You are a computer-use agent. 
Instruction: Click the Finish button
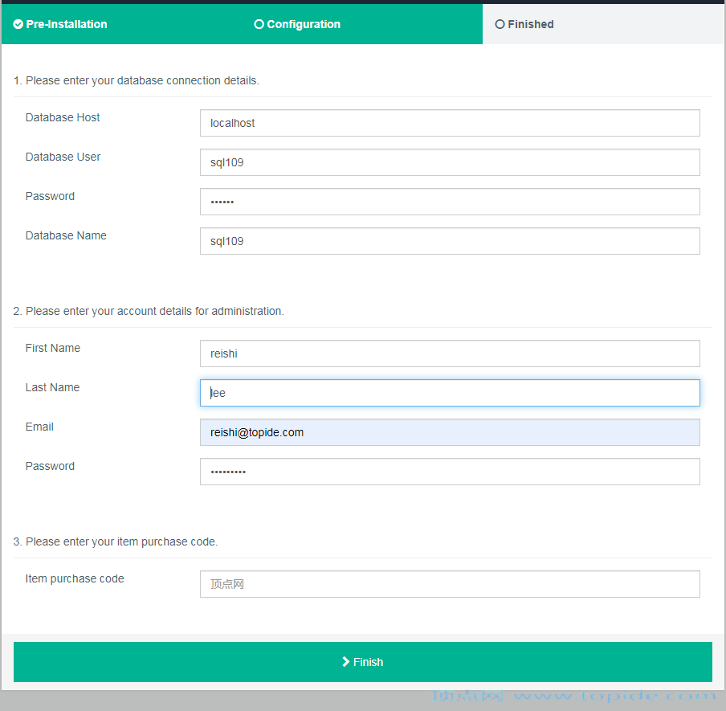362,661
